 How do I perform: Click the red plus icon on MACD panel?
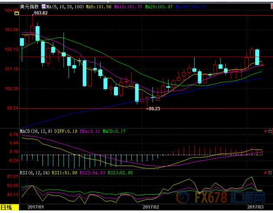click(265, 131)
